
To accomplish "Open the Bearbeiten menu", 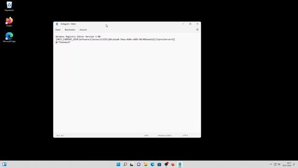I will click(x=70, y=30).
